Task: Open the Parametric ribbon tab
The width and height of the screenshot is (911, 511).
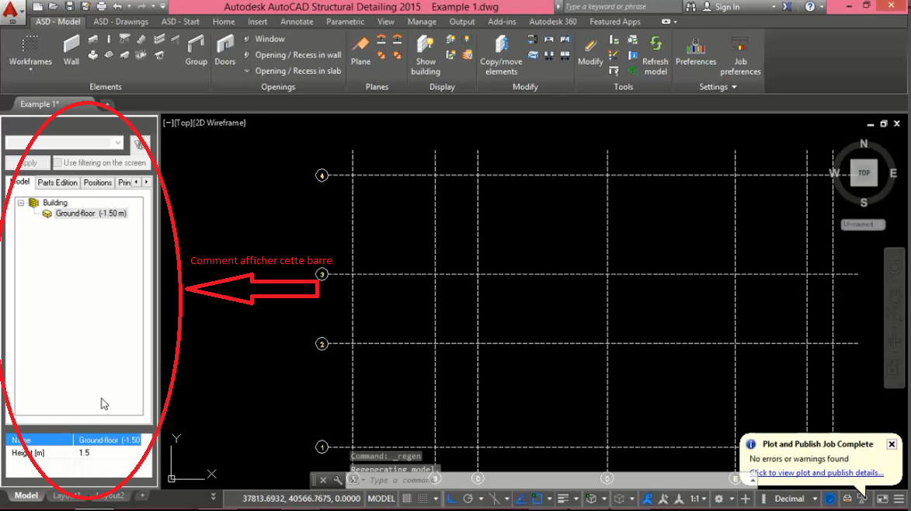Action: (345, 22)
